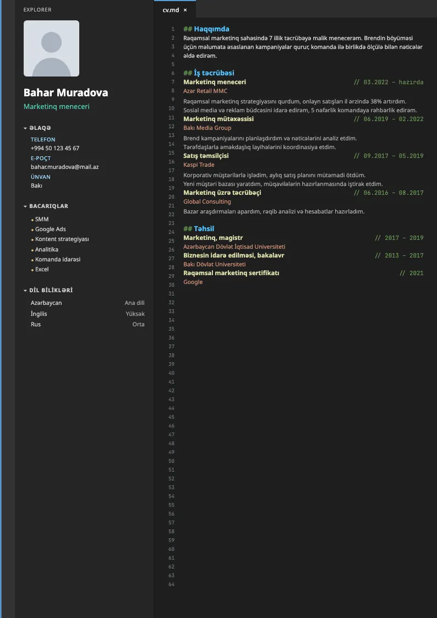The image size is (437, 618).
Task: Click the // 03.2022 – hazırda date comment
Action: 389,83
